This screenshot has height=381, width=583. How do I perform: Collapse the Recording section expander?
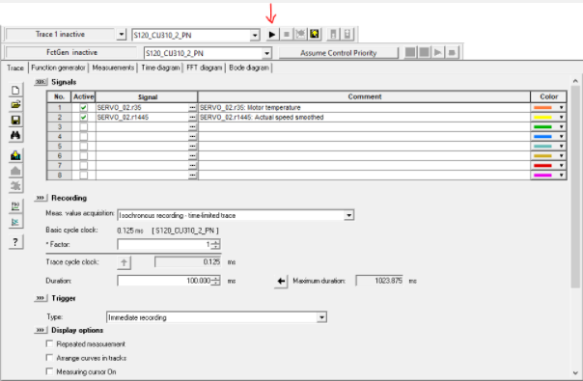click(x=41, y=198)
